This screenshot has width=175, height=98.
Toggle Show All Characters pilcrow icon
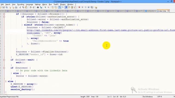63,7
